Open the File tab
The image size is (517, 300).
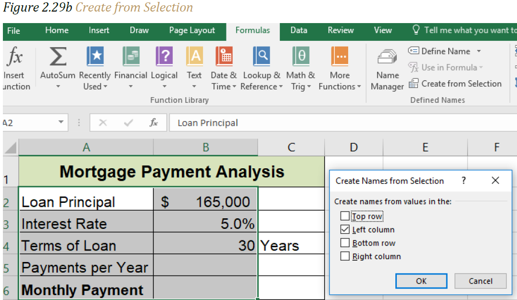pos(13,31)
